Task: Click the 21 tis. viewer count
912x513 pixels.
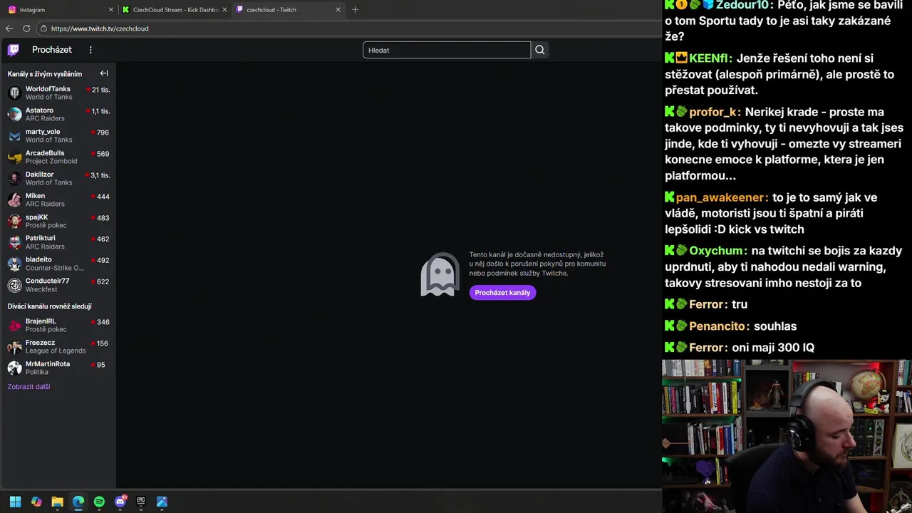Action: 100,90
